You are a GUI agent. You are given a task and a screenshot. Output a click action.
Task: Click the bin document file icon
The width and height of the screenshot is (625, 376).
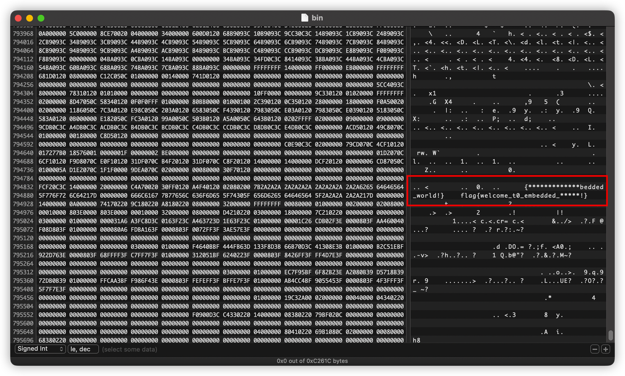pos(305,18)
